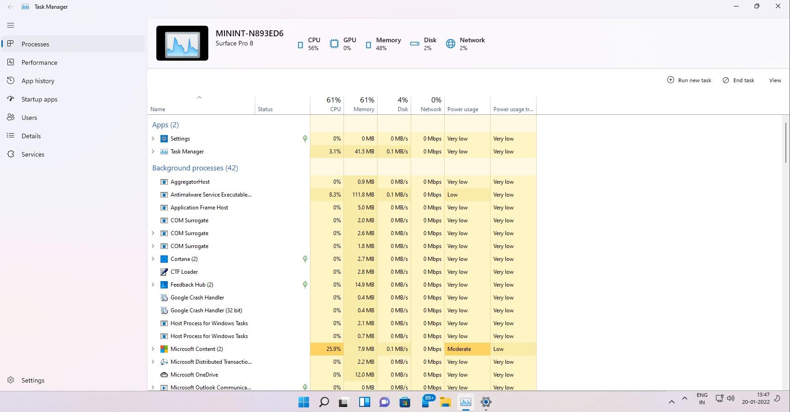790x412 pixels.
Task: Open File Explorer from the taskbar
Action: coord(445,402)
